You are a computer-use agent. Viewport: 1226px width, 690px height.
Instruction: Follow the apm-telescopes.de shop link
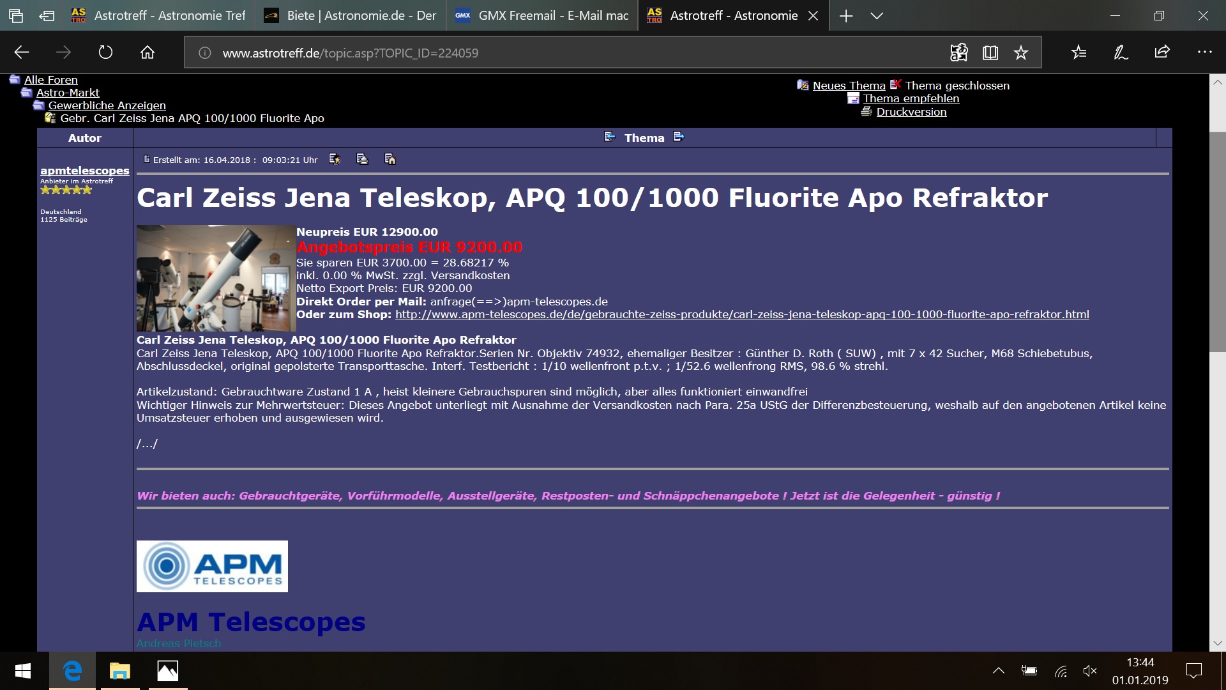[x=742, y=314]
